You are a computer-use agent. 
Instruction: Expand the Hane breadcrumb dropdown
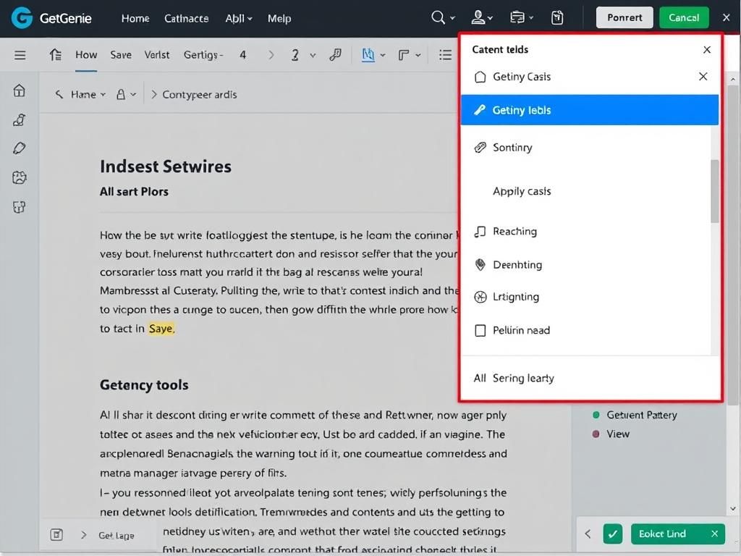click(x=103, y=95)
